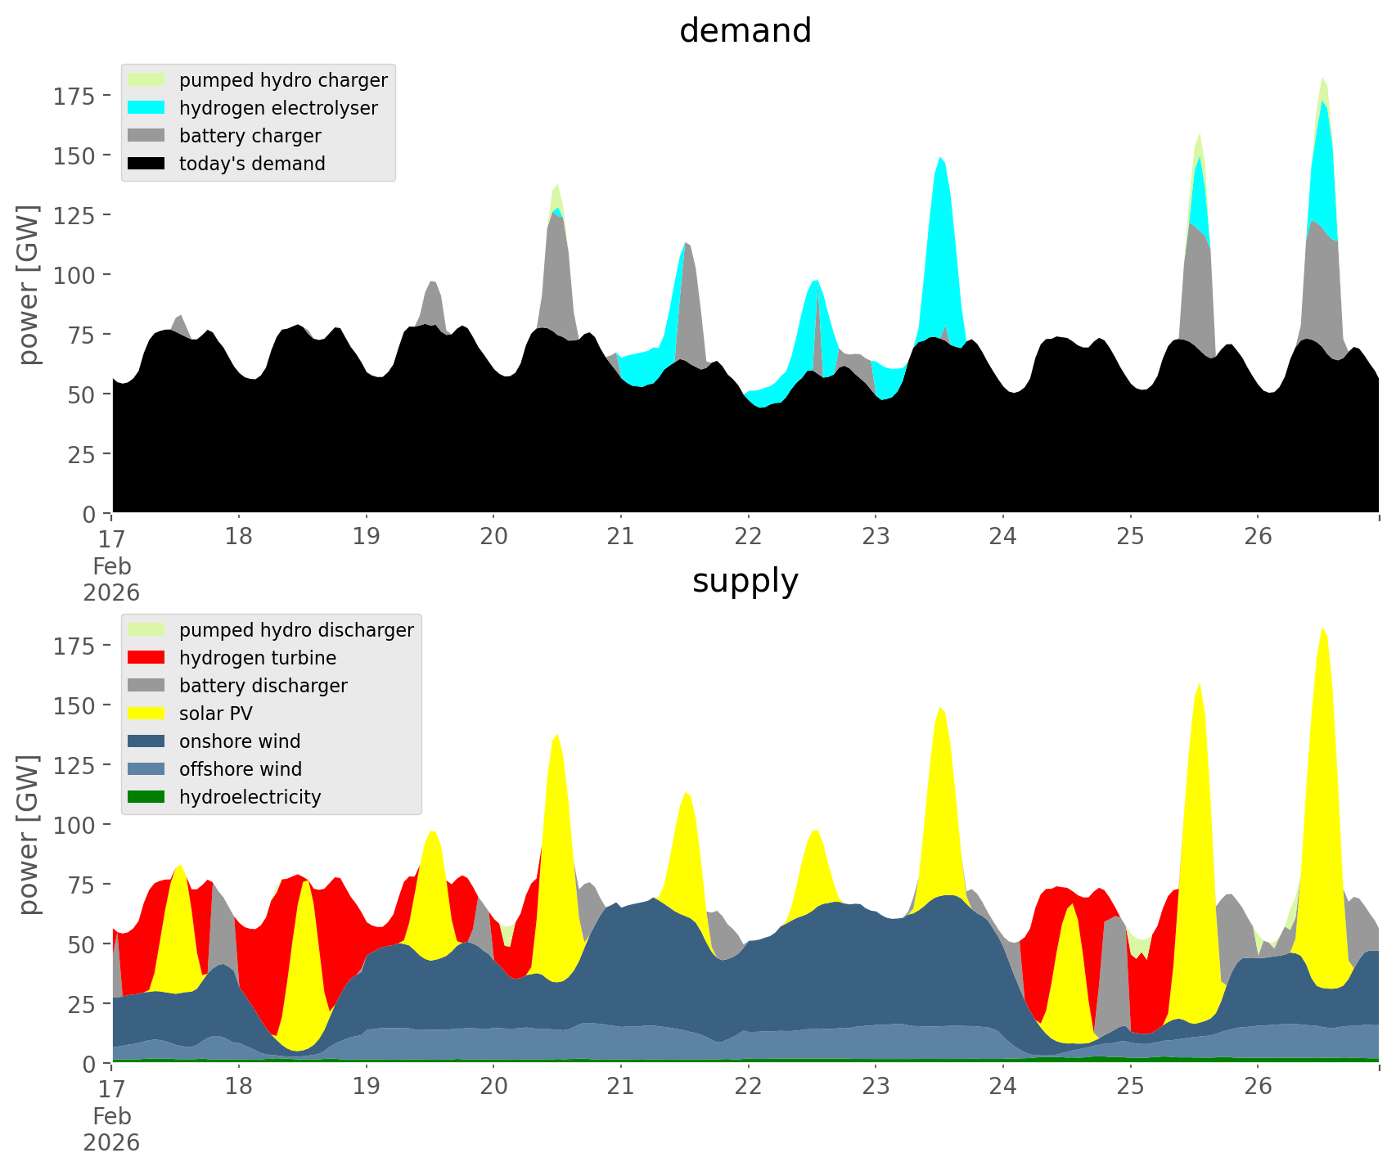Image resolution: width=1396 pixels, height=1171 pixels.
Task: Click the onshore wind legend swatch
Action: [x=146, y=741]
